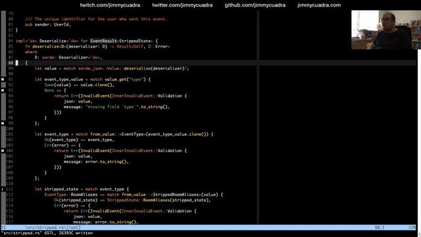Viewport: 421px width, 237px height.
Task: Click the 'pub sender: UserId,' line
Action: (48, 24)
